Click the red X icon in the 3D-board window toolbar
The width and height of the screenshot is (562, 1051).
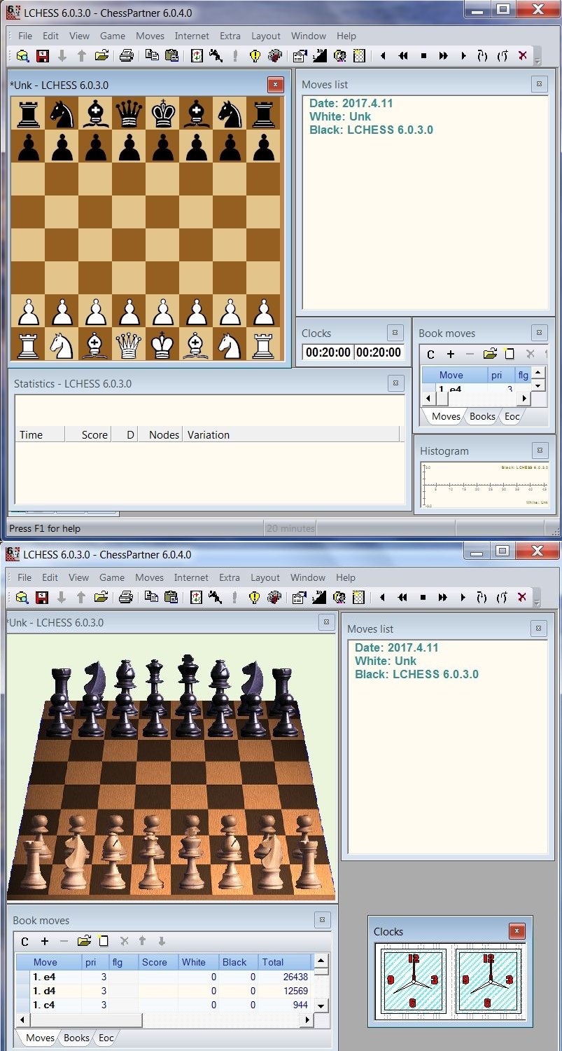(522, 598)
